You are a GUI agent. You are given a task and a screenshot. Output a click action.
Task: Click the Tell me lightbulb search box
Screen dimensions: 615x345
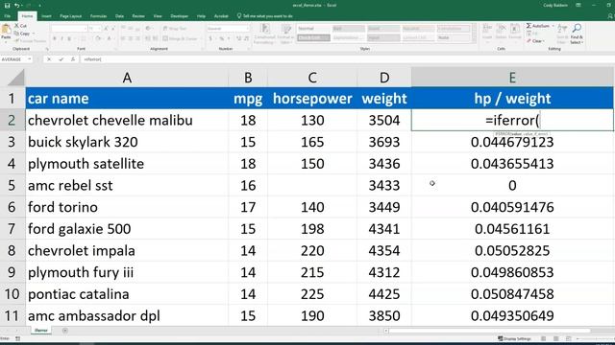coord(265,16)
